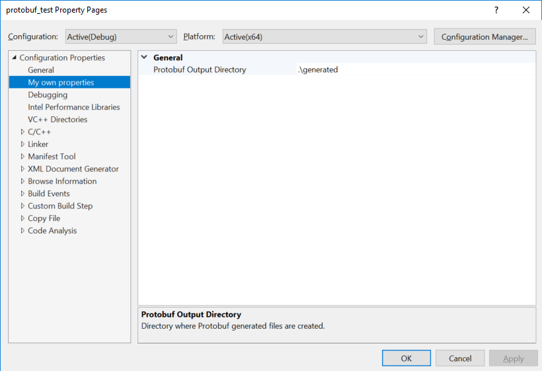Click the Protobuf Output Directory value field
The image size is (542, 371).
tap(414, 69)
